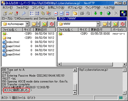Click the grayed-out folder toolbar icon

(x=82, y=13)
